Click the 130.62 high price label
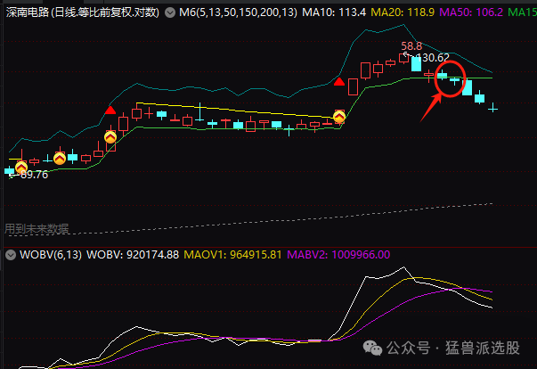Screen dimensions: 537x369 coord(433,58)
